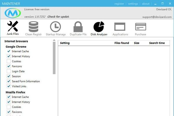Open the Disk Analyzer pie icon
Image resolution: width=174 pixels, height=116 pixels.
pos(99,27)
